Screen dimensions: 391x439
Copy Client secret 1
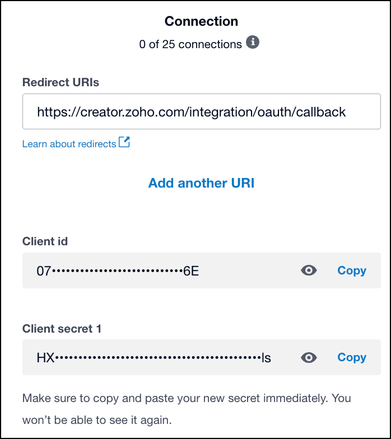tap(351, 357)
